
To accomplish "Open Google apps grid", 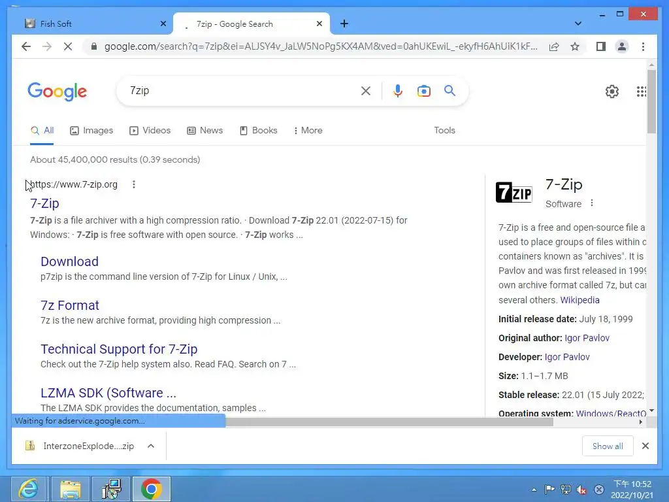I will click(641, 91).
